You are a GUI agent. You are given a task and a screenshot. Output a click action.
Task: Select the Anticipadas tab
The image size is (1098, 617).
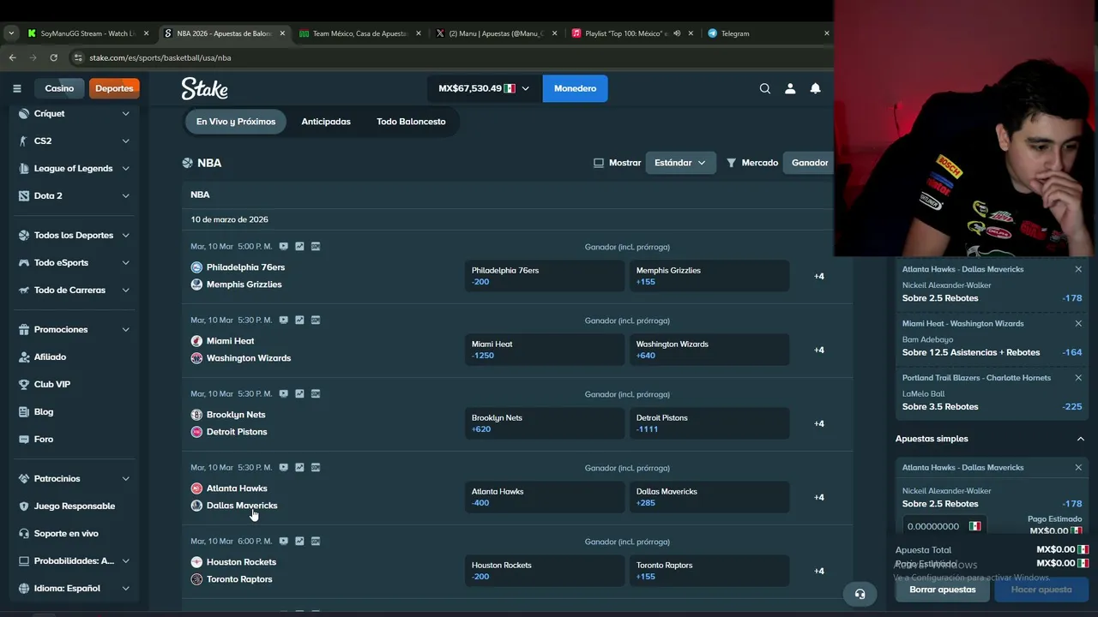point(326,122)
